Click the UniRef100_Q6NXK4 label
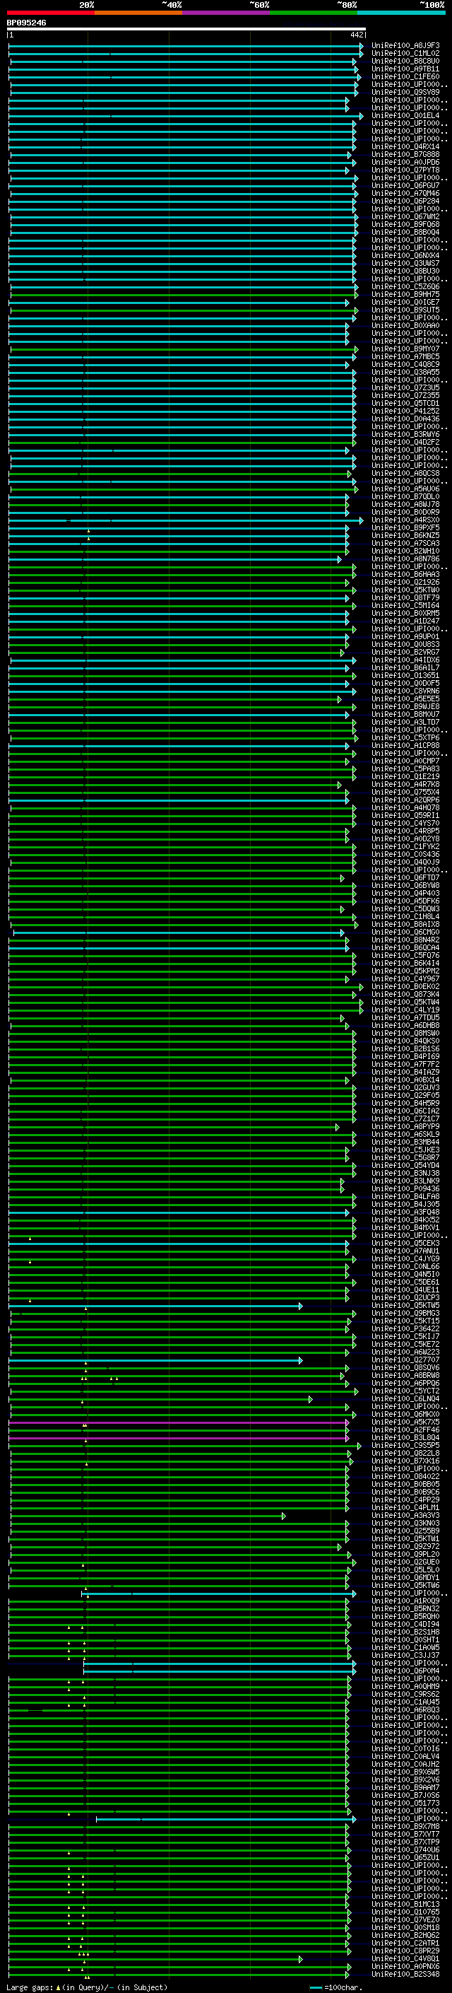 coord(405,255)
